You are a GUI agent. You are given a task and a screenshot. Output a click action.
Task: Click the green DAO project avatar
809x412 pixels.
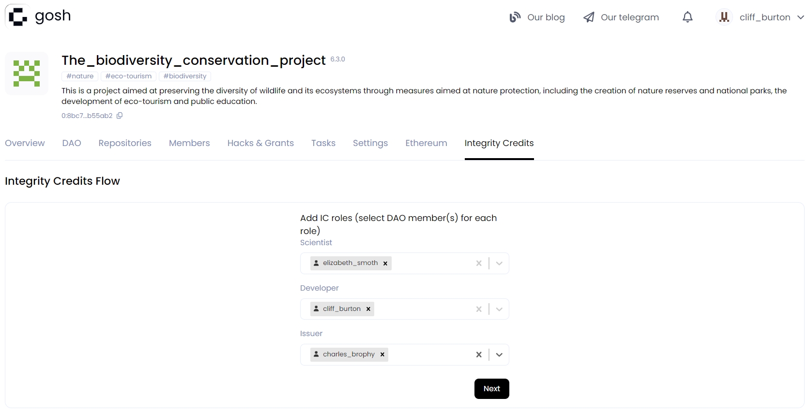click(27, 74)
